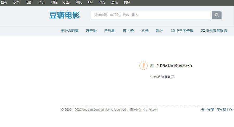Image resolution: width=234 pixels, height=127 pixels.
Task: Open 影评 reviews page
Action: (160, 31)
